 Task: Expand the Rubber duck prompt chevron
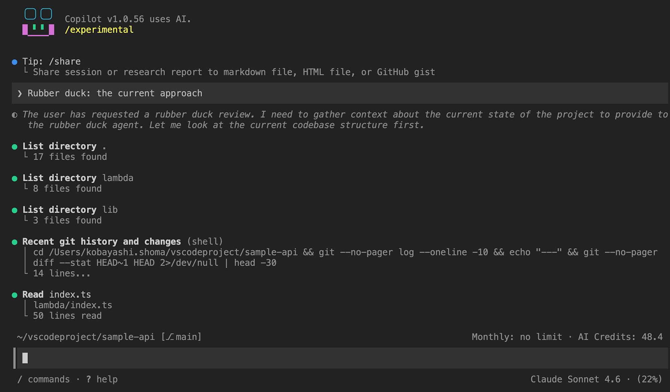pos(19,94)
